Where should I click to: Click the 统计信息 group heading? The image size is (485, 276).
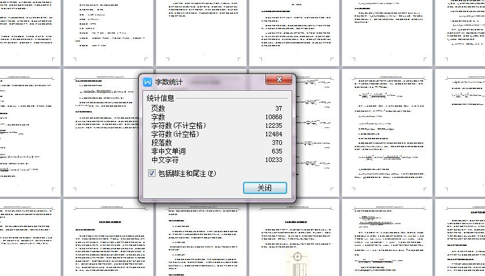pyautogui.click(x=160, y=99)
